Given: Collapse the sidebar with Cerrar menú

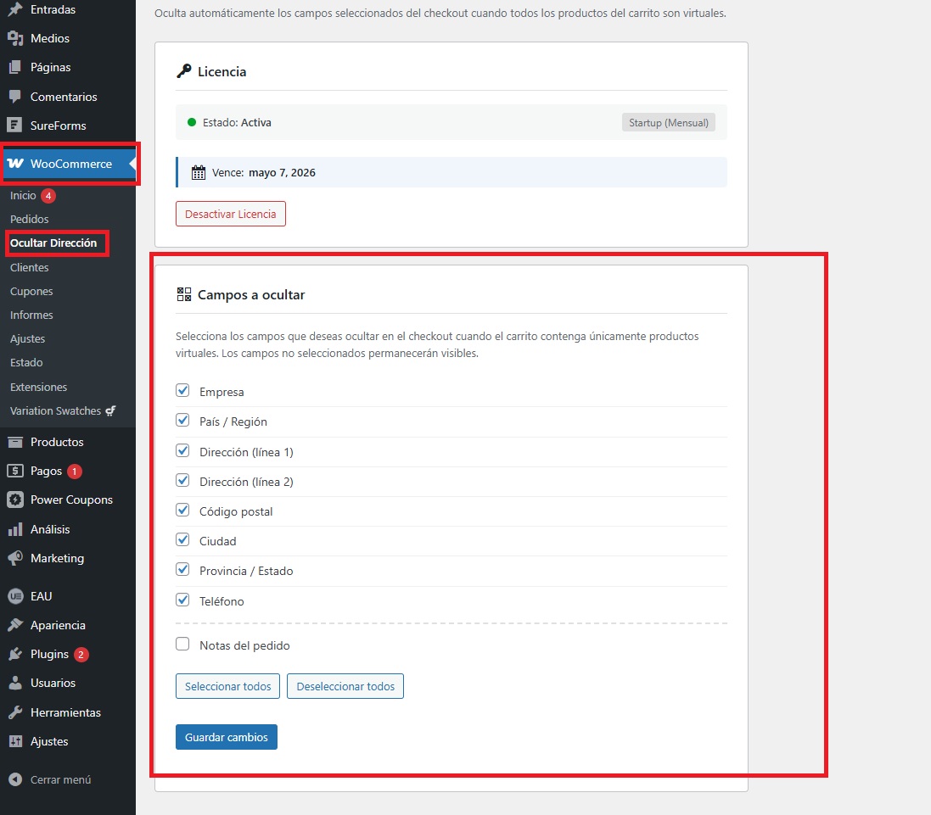Looking at the screenshot, I should coord(50,779).
